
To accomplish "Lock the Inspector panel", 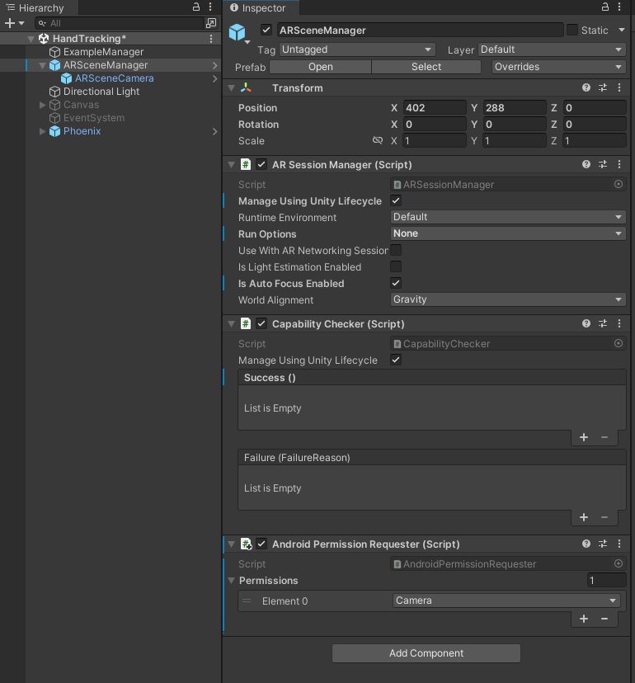I will click(x=605, y=7).
